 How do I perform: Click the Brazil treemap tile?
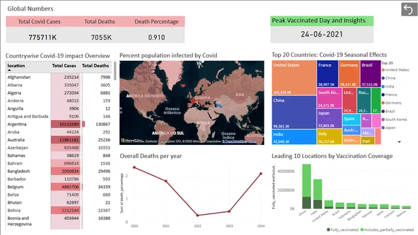370,74
